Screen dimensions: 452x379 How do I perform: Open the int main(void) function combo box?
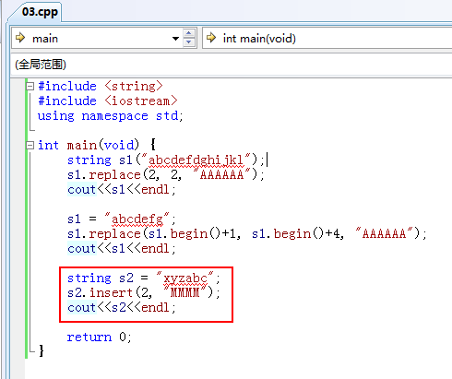(327, 38)
